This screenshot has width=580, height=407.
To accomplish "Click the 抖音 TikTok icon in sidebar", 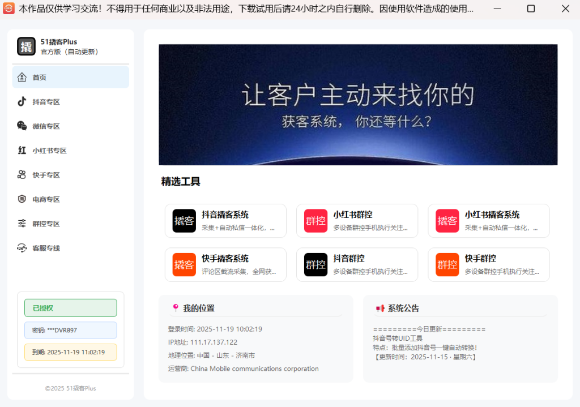I will point(22,102).
